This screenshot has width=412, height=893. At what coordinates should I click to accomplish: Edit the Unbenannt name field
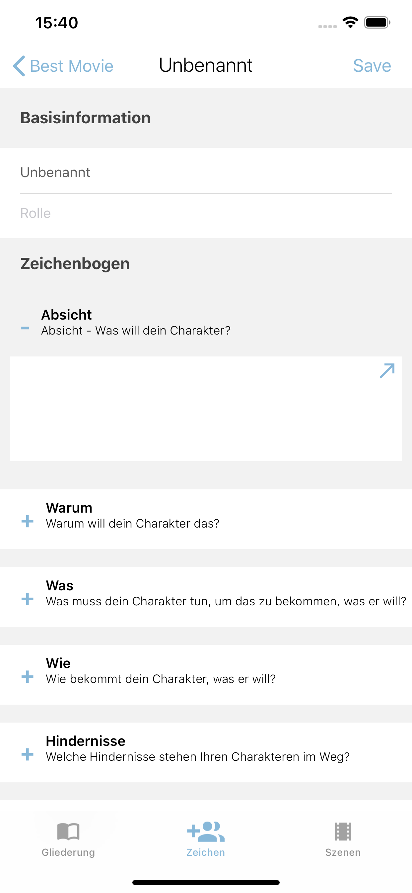[206, 172]
